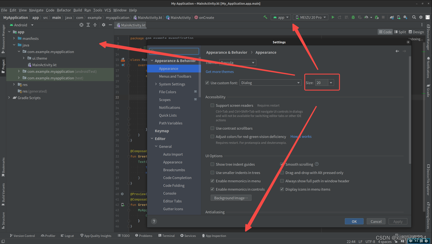Open App Quality Insights tool window
The height and width of the screenshot is (244, 432).
pyautogui.click(x=96, y=236)
